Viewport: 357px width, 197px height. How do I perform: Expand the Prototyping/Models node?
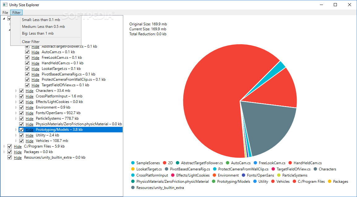click(16, 130)
